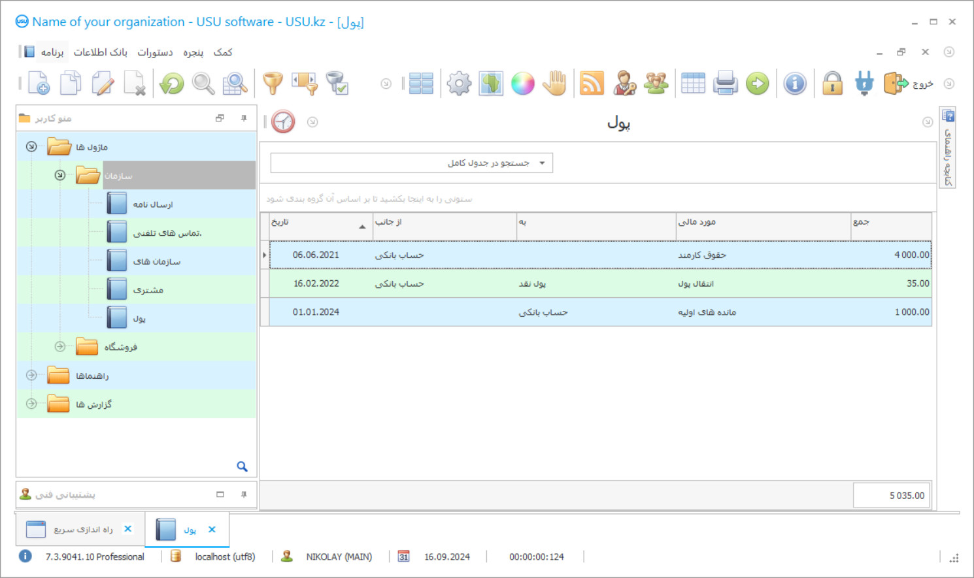Add a new record with the plus-document icon
Screen dimensions: 974x578
37,83
